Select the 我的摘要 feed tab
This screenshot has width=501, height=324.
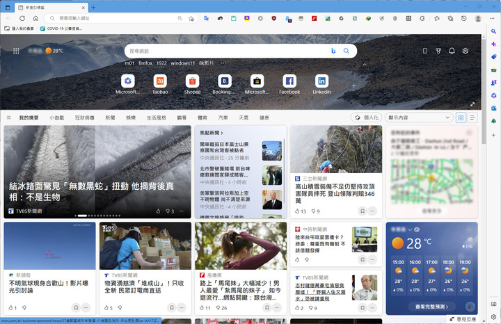29,118
